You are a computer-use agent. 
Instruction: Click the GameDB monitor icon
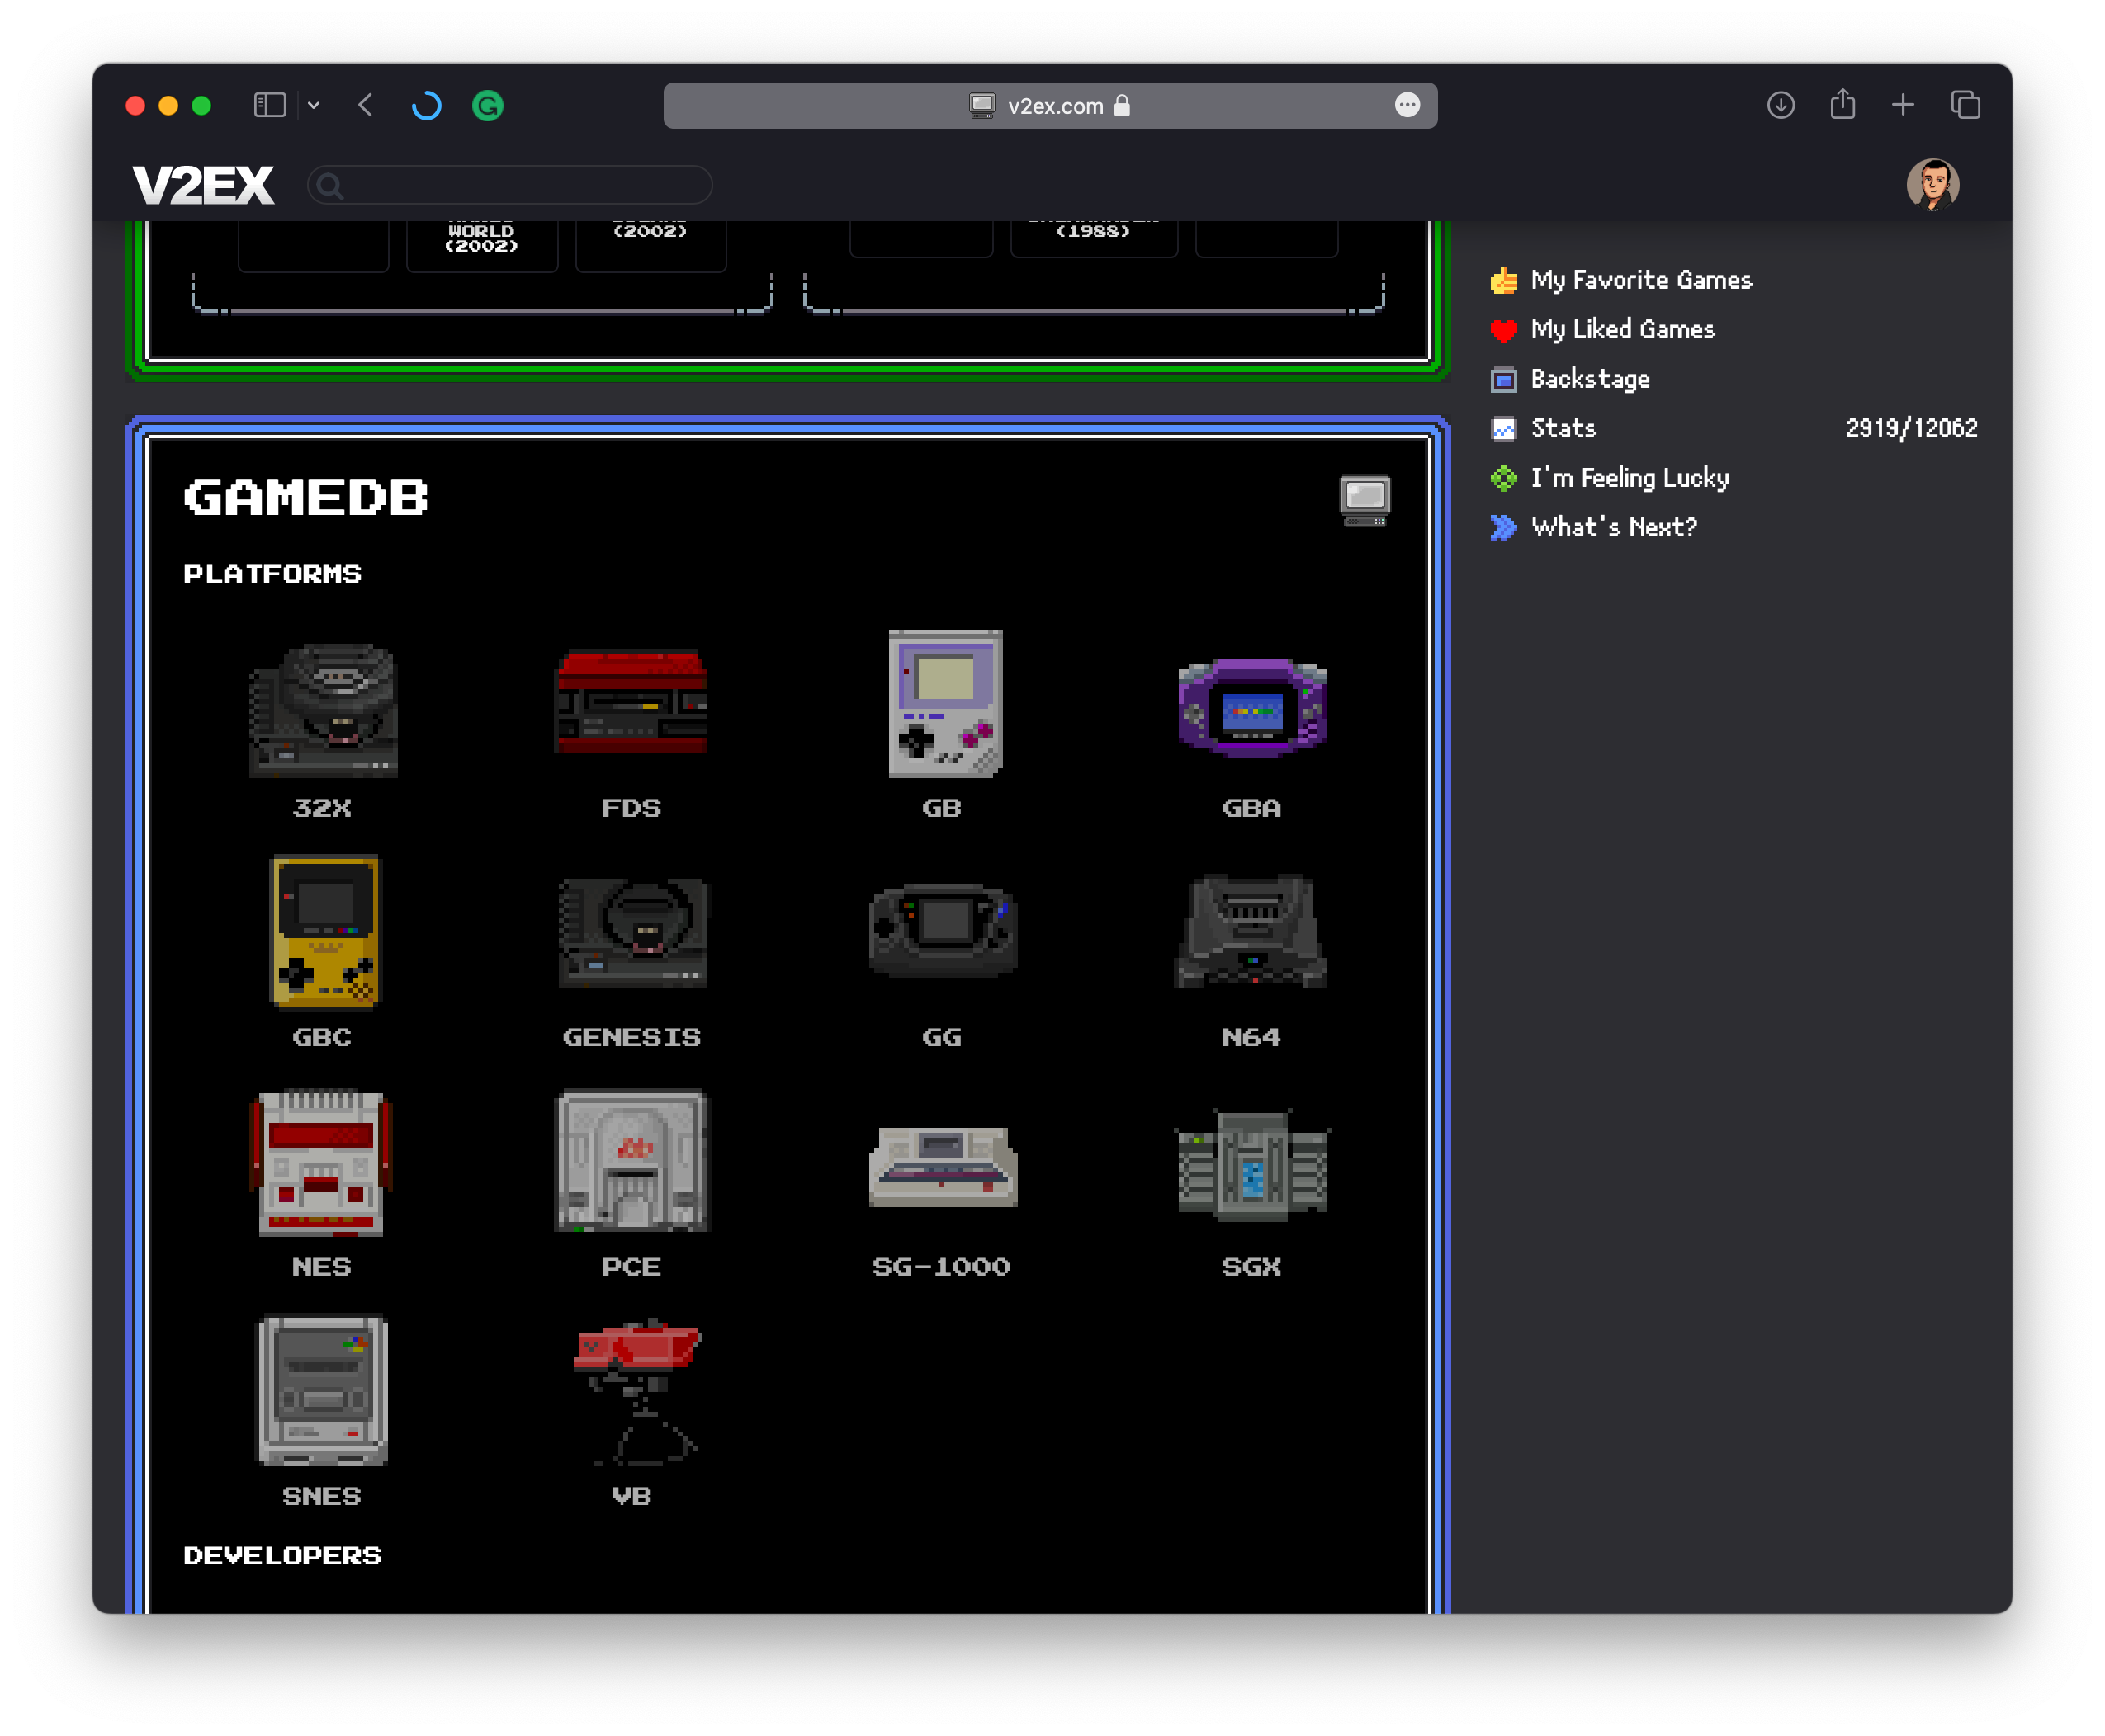coord(1364,498)
